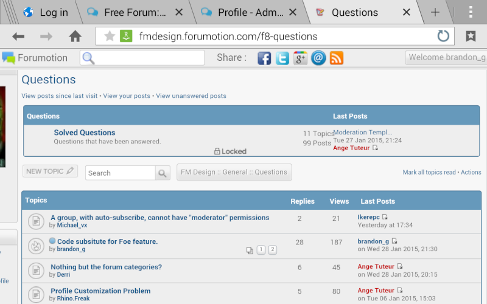Click FM Design :: General :: Questions breadcrumb

click(234, 172)
